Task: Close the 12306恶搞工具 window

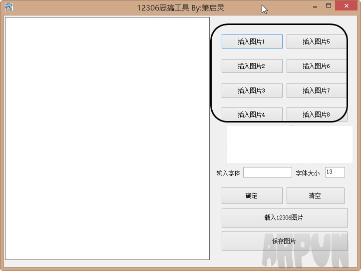Action: [346, 6]
